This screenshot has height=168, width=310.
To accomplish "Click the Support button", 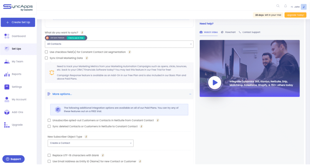I will coord(13,159).
